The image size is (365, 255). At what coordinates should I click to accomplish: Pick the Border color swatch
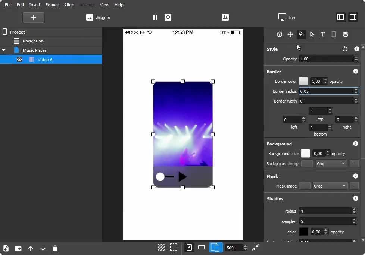303,81
